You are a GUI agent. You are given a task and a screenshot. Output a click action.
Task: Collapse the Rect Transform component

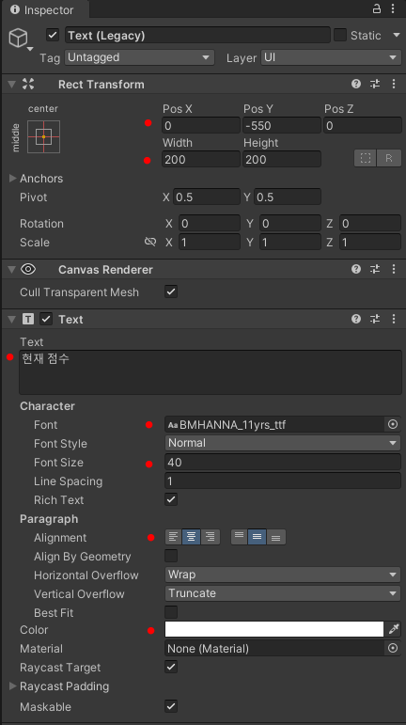coord(12,84)
